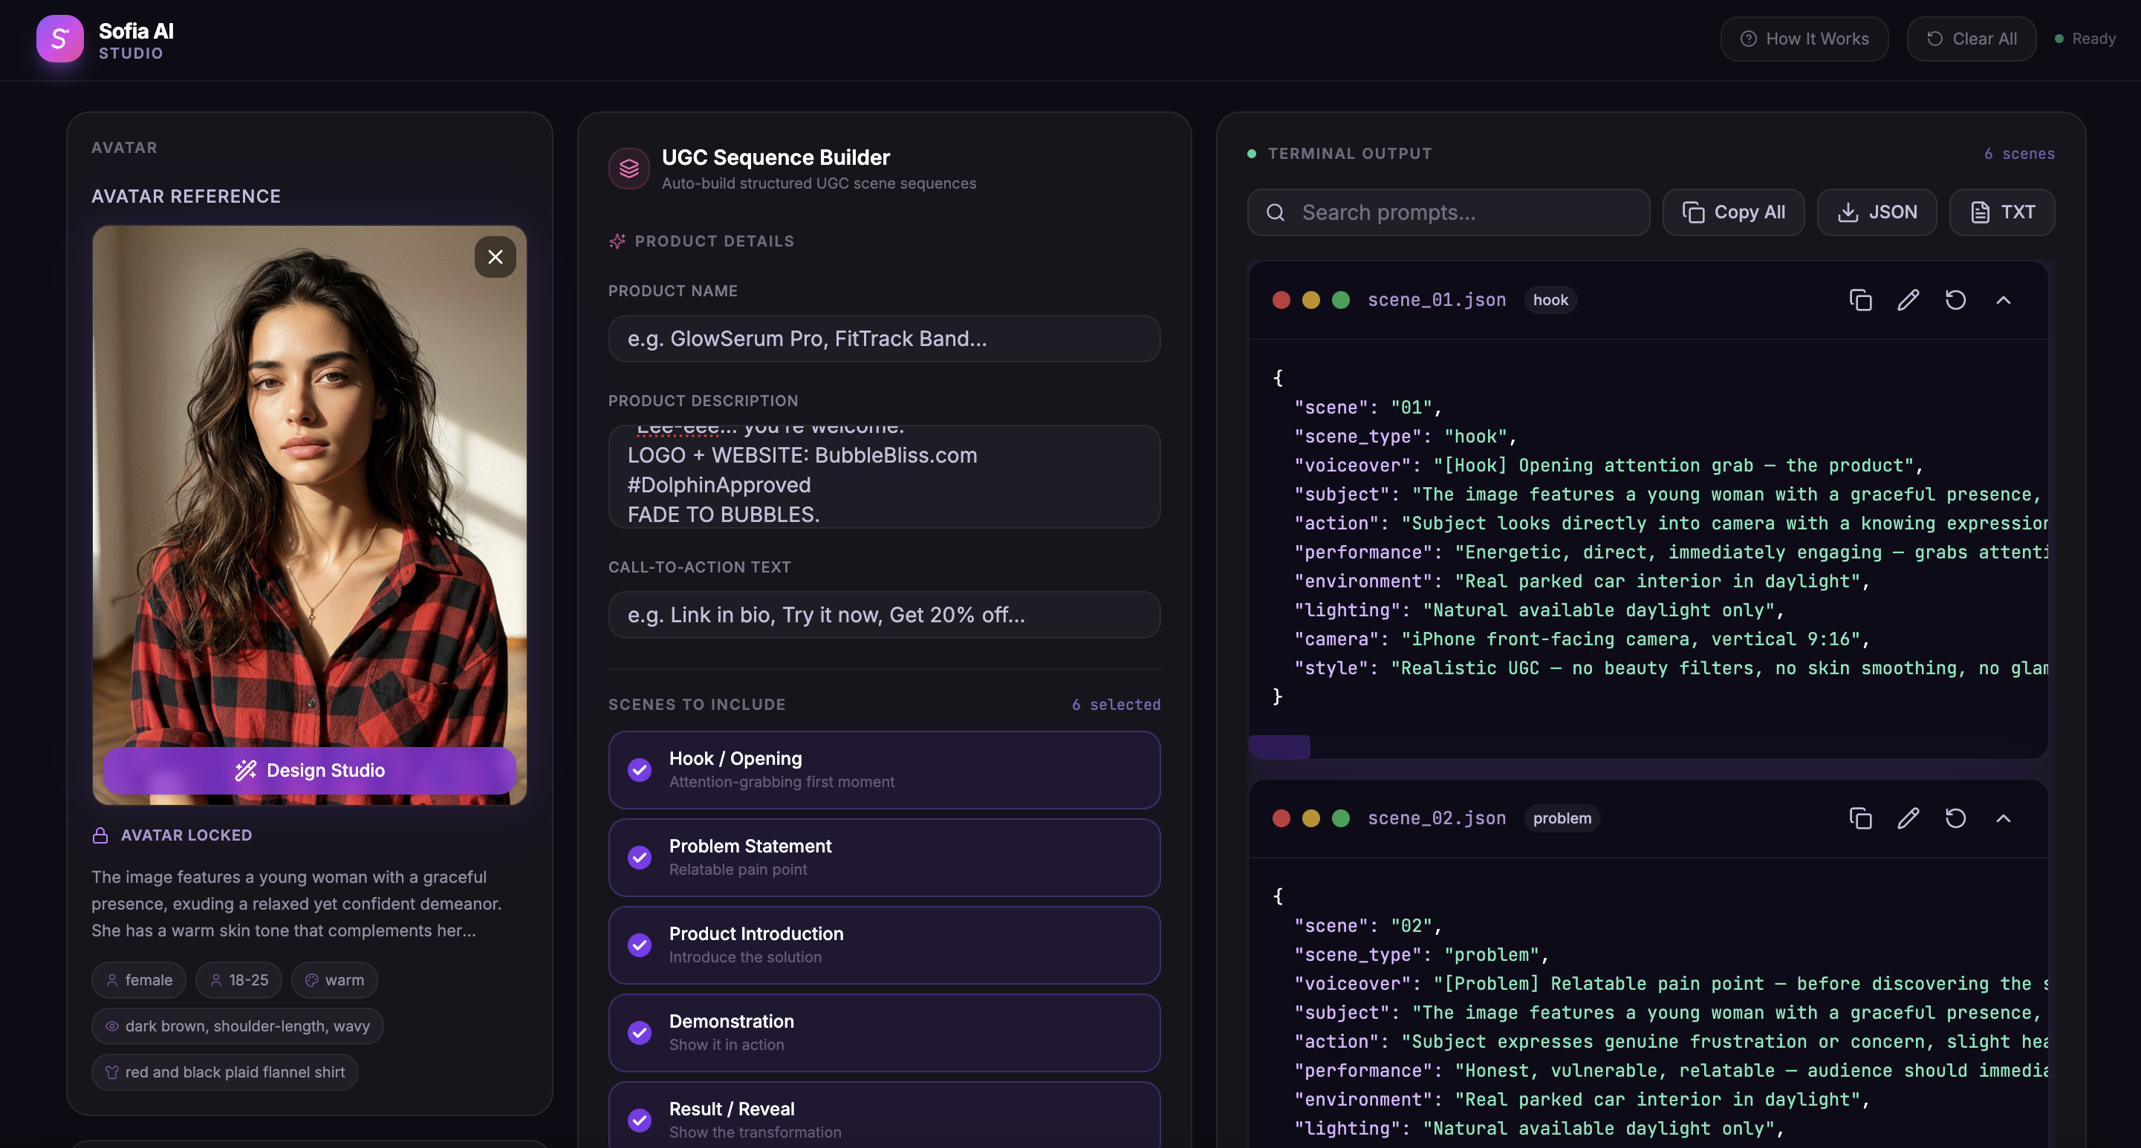Image resolution: width=2141 pixels, height=1148 pixels.
Task: Click the warm skin tone tag
Action: click(x=334, y=980)
